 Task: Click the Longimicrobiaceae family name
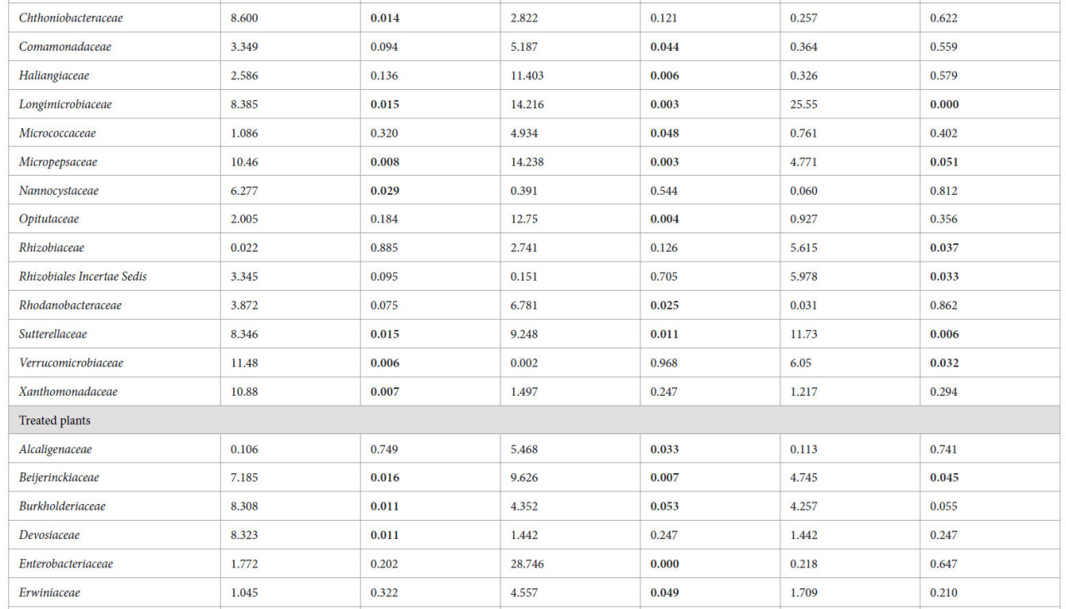pos(65,104)
